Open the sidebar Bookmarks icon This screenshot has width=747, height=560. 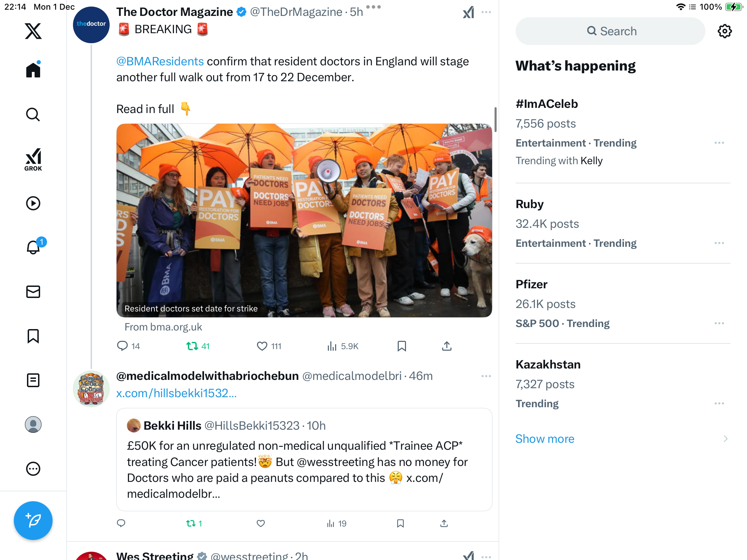point(33,336)
